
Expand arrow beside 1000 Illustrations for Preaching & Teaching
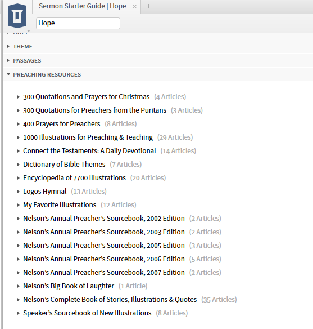[19, 137]
